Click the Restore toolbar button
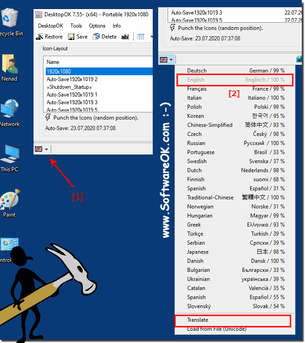305x343 pixels. [x=49, y=37]
